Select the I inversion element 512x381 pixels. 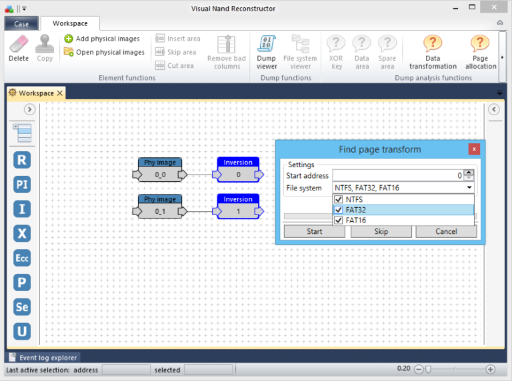click(x=22, y=209)
